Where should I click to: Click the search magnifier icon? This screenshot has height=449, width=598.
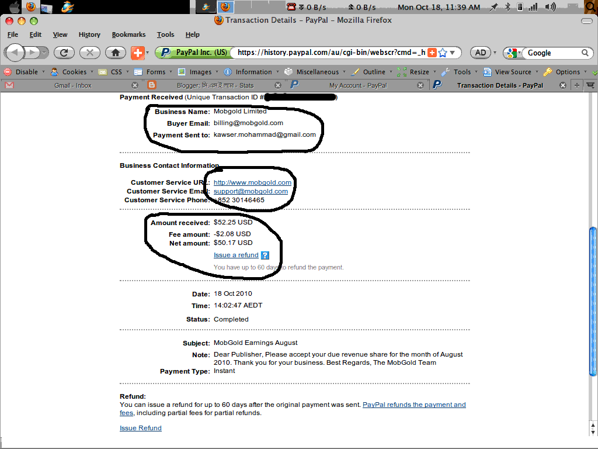pos(585,53)
